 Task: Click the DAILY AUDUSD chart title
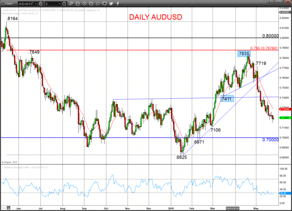click(x=156, y=17)
